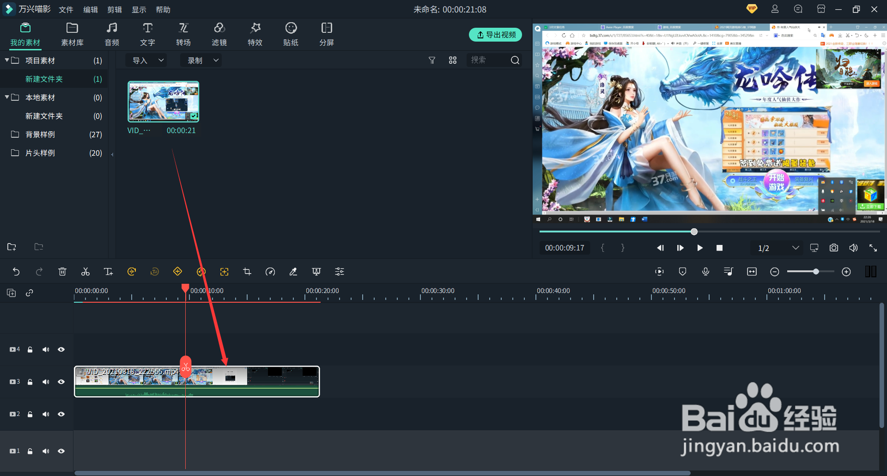
Task: Lock video track 3
Action: click(x=30, y=382)
